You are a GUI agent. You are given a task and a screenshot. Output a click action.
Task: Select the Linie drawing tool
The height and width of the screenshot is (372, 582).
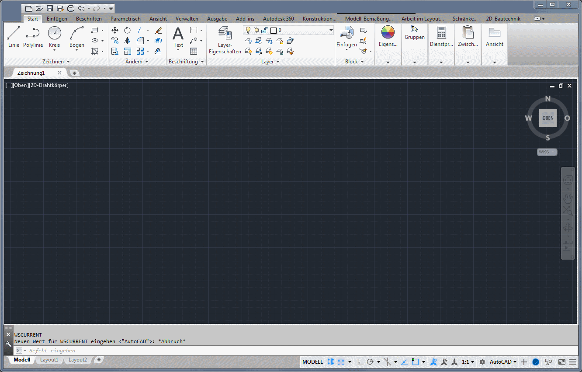pos(14,37)
